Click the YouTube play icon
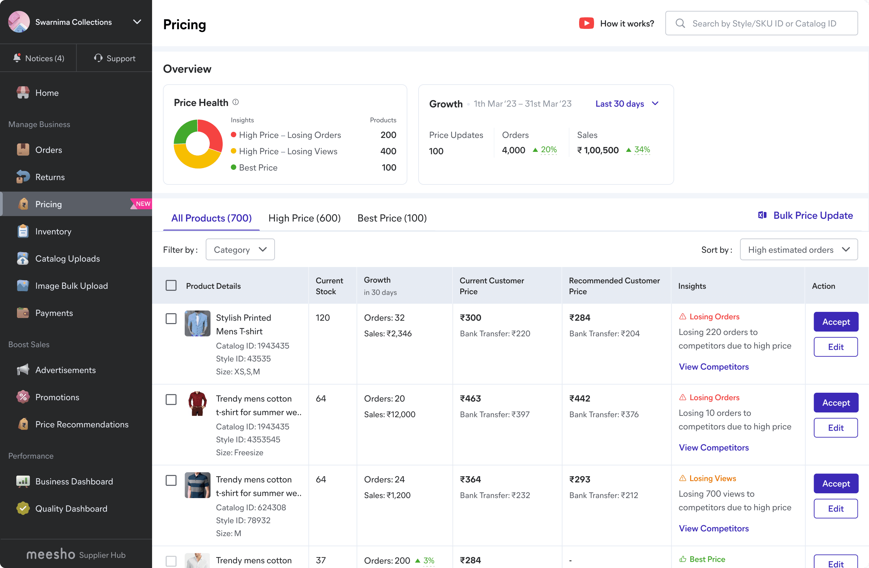This screenshot has width=869, height=568. pyautogui.click(x=586, y=23)
